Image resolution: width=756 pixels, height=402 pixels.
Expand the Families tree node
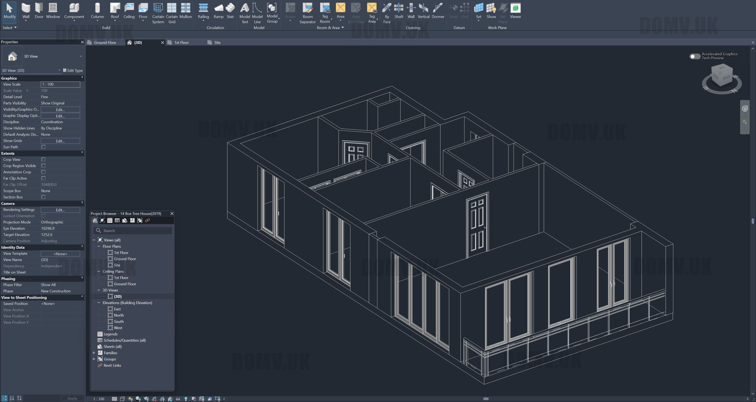click(x=94, y=353)
